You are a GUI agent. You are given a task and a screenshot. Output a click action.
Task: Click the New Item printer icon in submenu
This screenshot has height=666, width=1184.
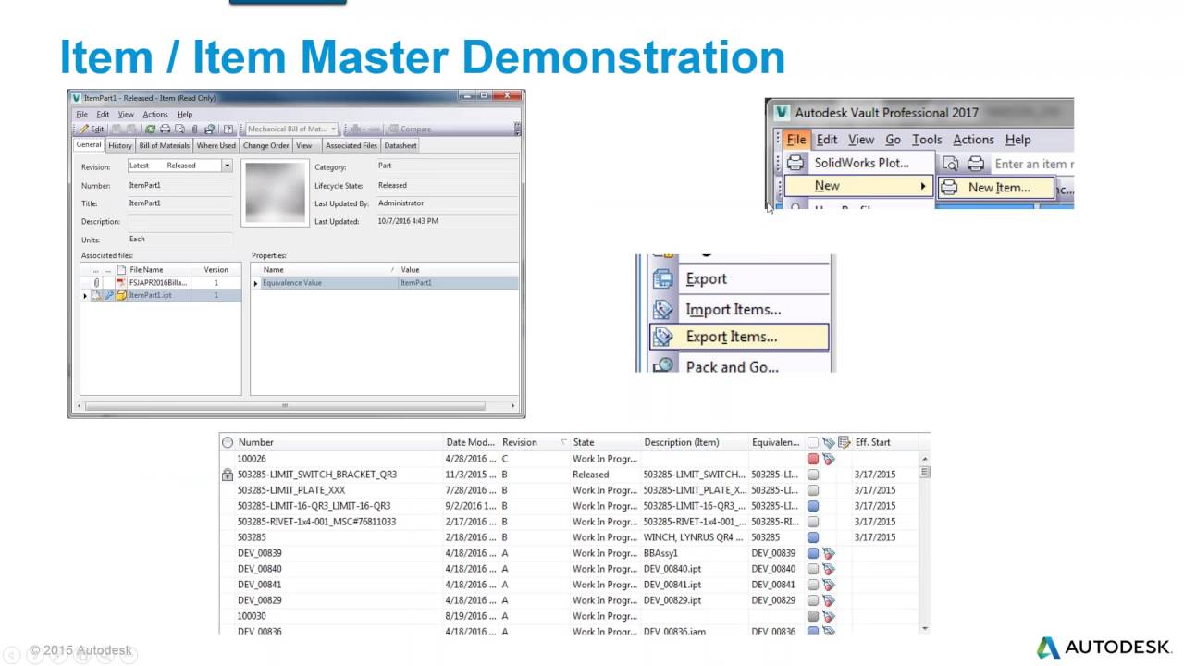pos(949,187)
